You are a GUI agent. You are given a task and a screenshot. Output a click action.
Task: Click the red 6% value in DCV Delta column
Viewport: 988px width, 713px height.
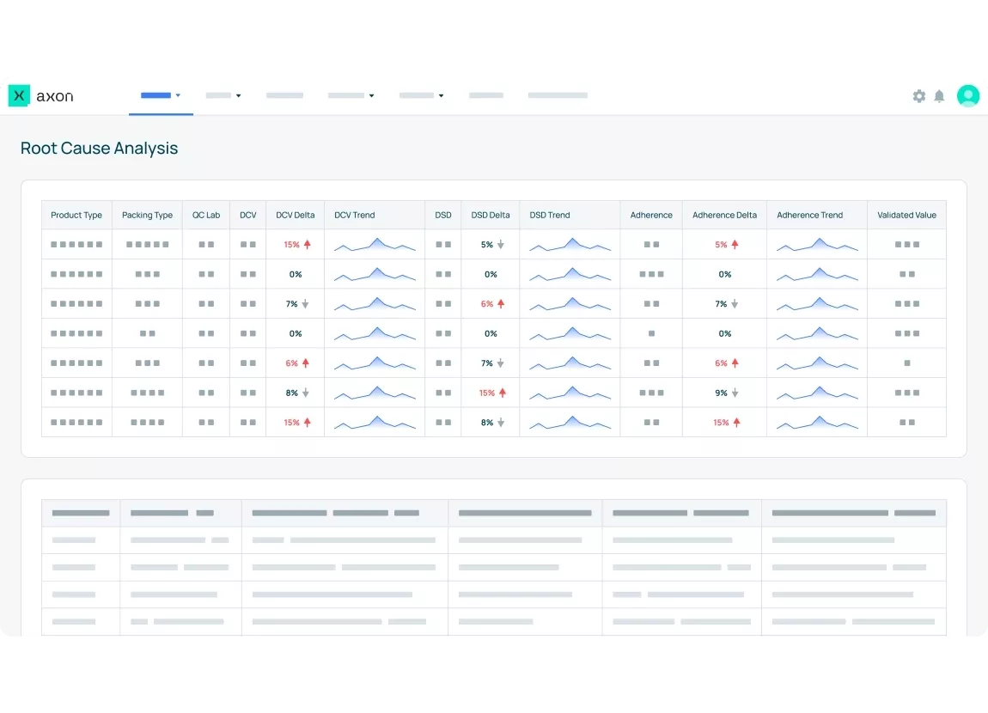click(291, 363)
